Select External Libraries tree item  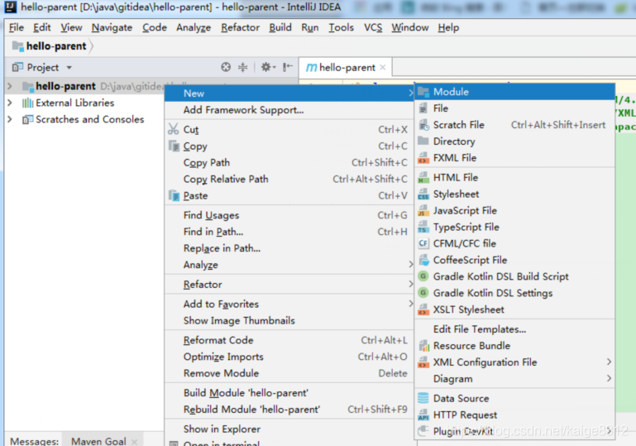74,103
